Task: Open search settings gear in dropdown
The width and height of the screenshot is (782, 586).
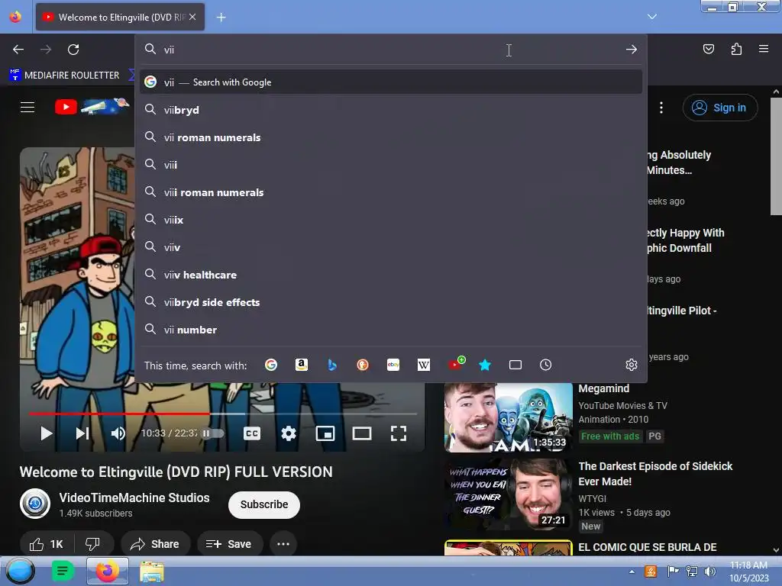Action: (x=632, y=365)
